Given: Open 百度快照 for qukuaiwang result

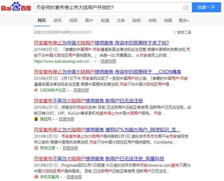Looking at the screenshot, I should tap(108, 61).
